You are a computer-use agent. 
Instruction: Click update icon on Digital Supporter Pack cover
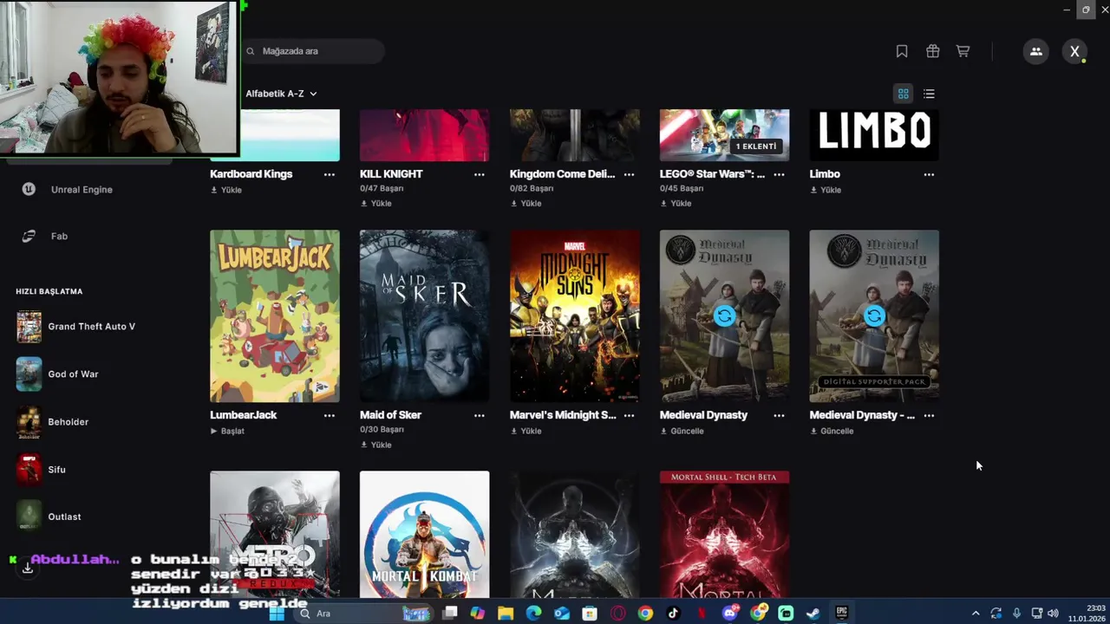(x=874, y=316)
